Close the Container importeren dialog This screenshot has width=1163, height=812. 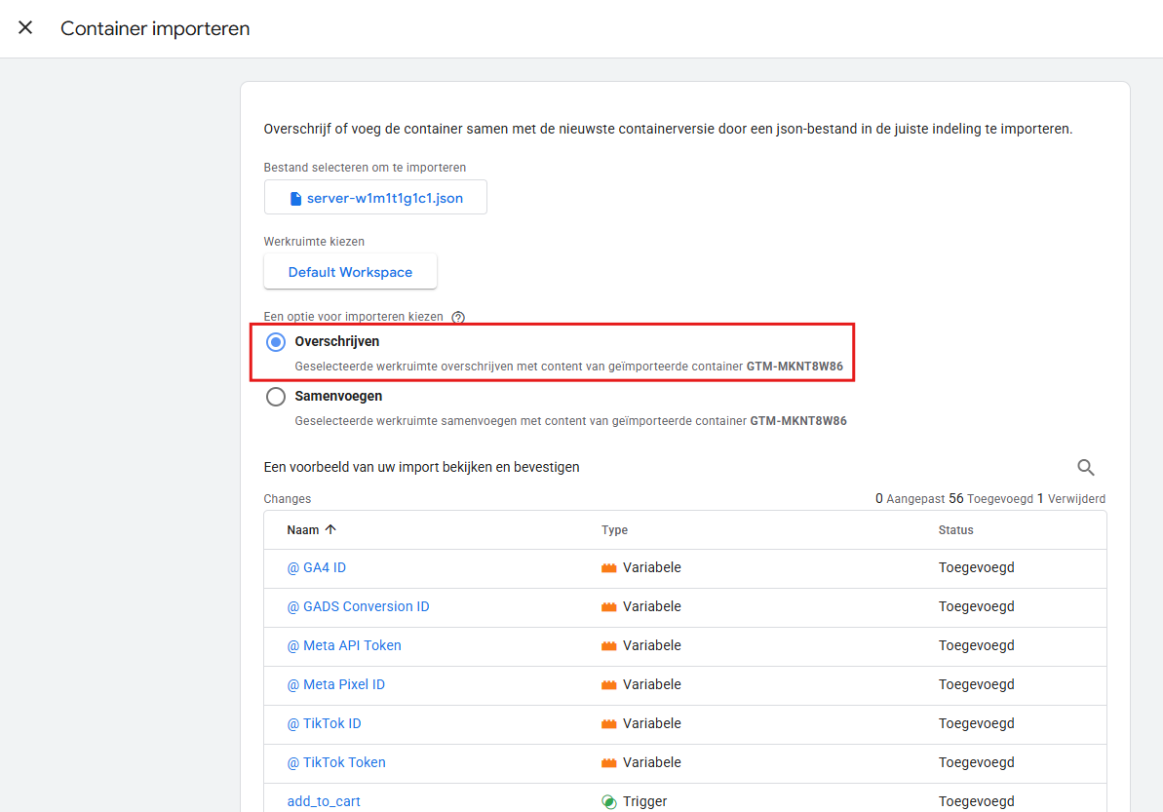pos(25,28)
